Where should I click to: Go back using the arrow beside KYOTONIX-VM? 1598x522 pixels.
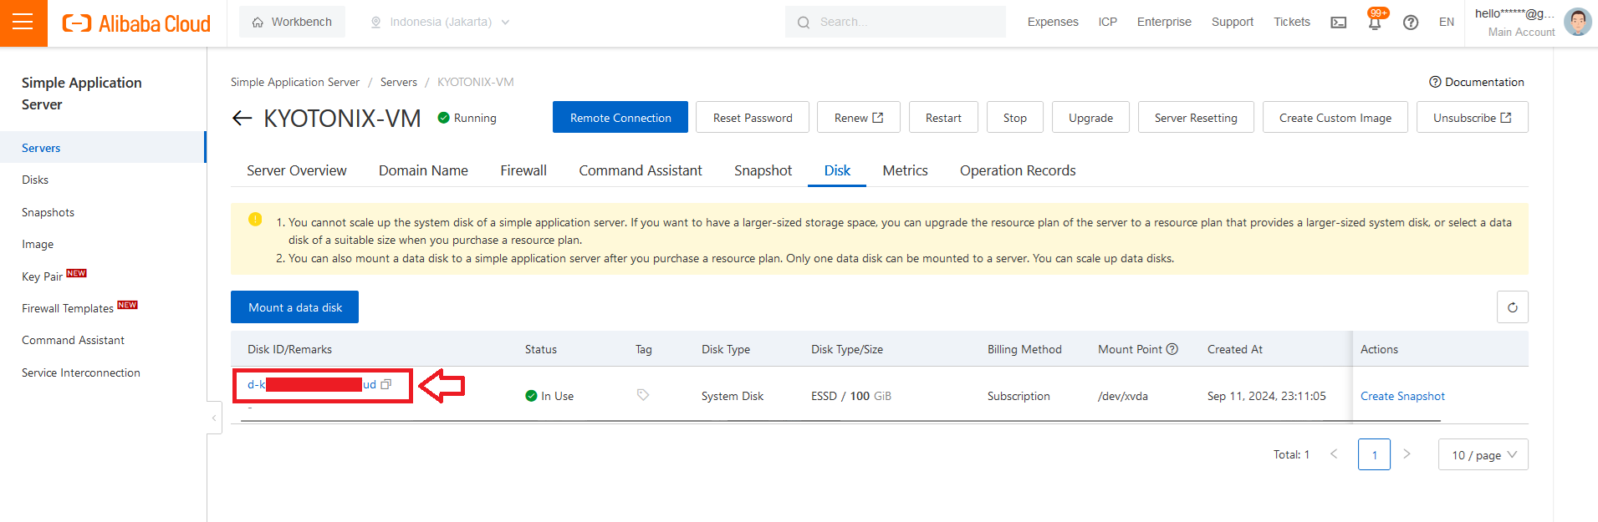(x=242, y=118)
